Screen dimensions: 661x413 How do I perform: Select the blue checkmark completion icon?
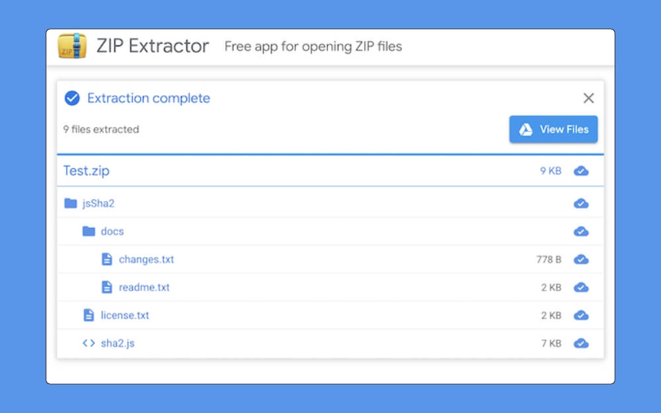72,98
